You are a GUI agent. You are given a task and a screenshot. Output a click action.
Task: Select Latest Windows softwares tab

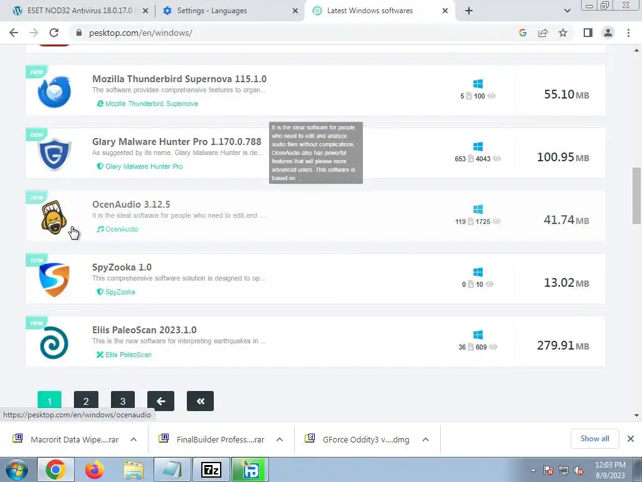tap(379, 11)
